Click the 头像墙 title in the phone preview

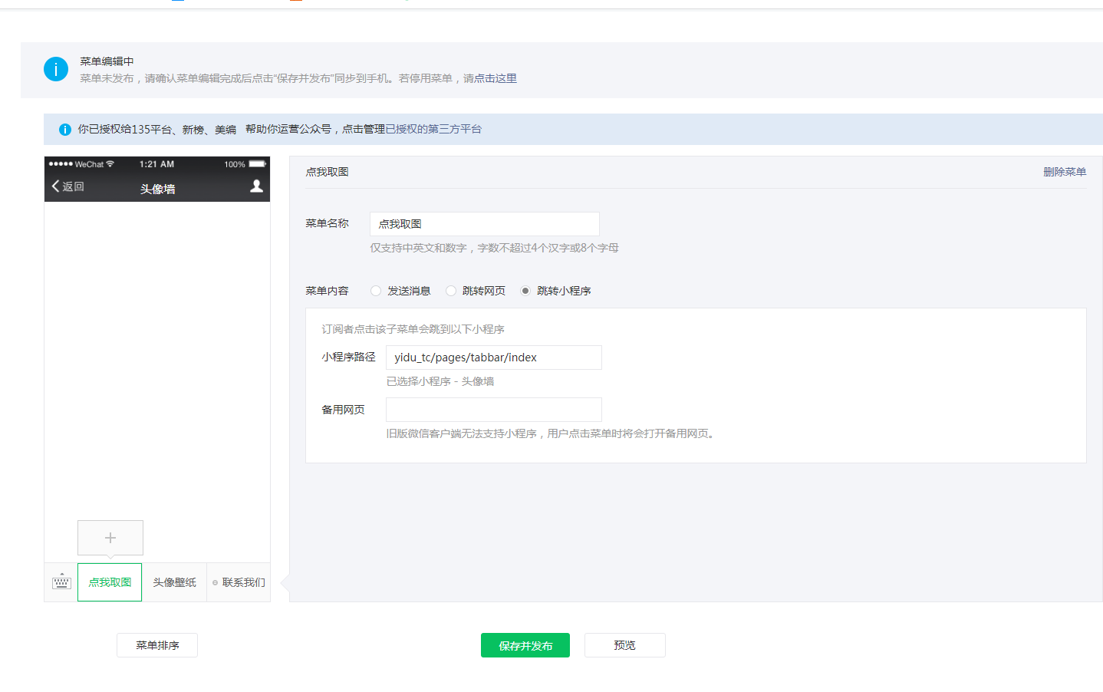tap(158, 189)
